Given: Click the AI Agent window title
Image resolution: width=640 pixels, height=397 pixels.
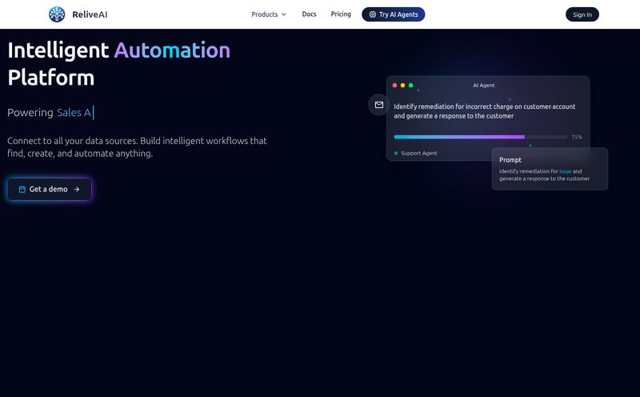Looking at the screenshot, I should (484, 86).
